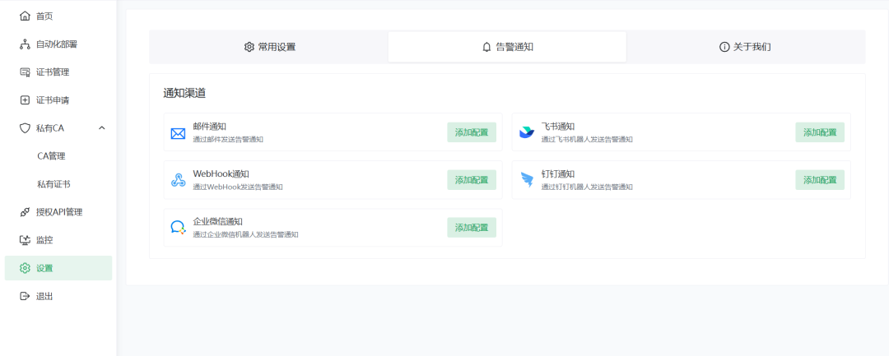Click text 通过WebHook发送告警通知
The height and width of the screenshot is (356, 889).
[238, 187]
